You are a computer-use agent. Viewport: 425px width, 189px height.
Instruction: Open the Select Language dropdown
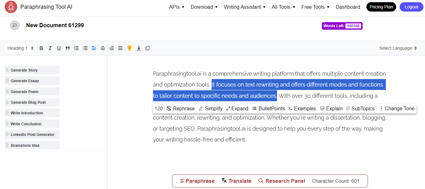click(x=398, y=48)
